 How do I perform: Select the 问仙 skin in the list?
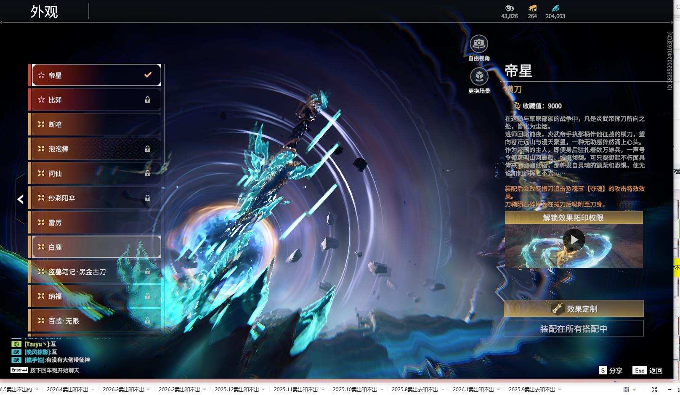[x=96, y=173]
